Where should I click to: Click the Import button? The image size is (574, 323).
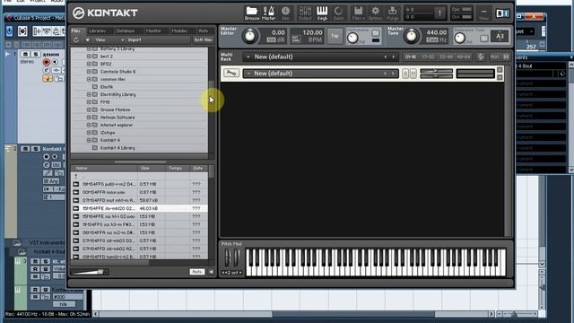click(135, 39)
